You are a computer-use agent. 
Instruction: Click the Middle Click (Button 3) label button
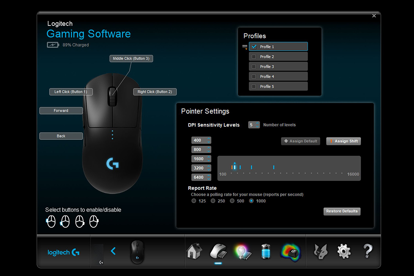pos(131,59)
